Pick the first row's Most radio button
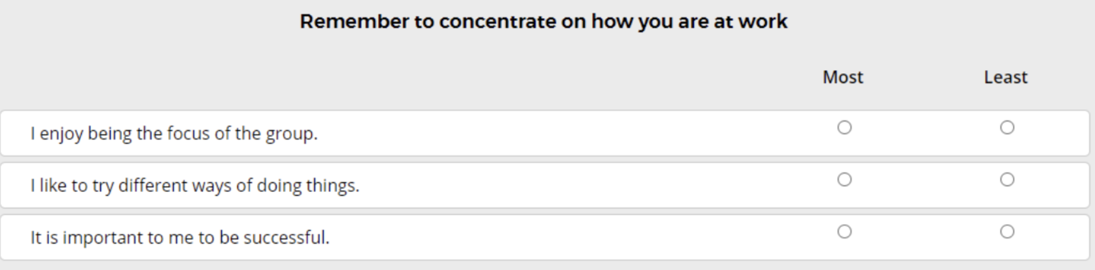The width and height of the screenshot is (1095, 270). click(x=844, y=128)
